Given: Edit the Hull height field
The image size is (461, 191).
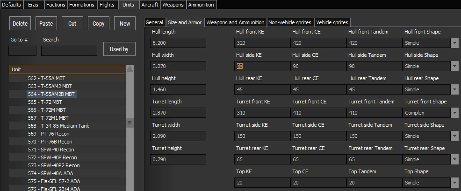Looking at the screenshot, I should (178, 89).
